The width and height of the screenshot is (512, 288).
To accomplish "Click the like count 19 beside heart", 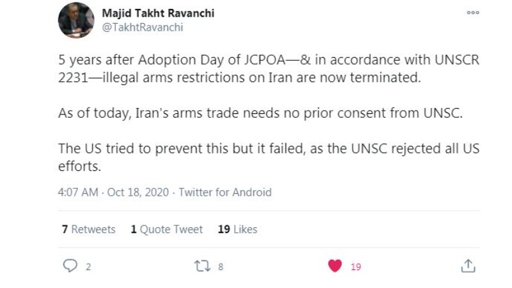I will point(356,267).
